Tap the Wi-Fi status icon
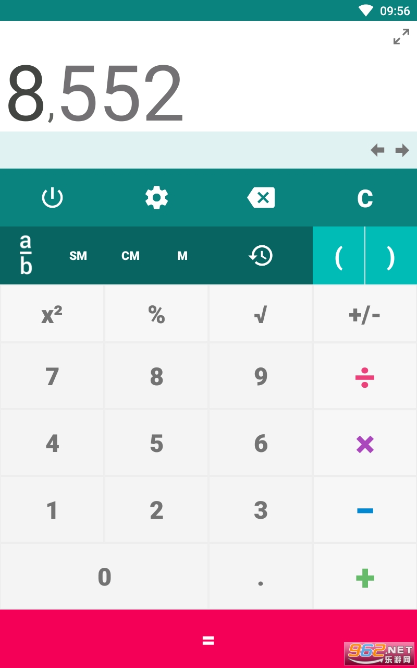The height and width of the screenshot is (668, 417). [366, 10]
